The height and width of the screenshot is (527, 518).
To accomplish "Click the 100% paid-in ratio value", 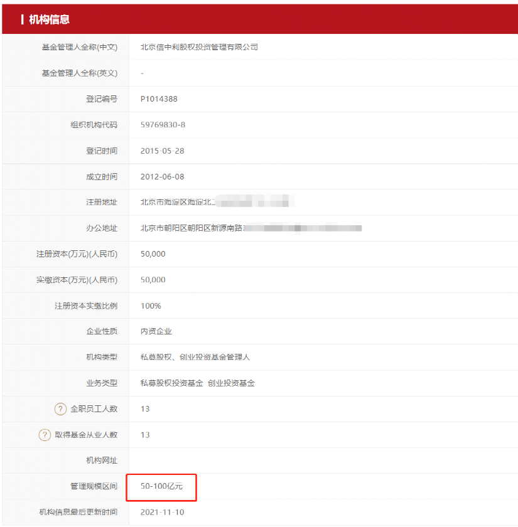I will pos(151,306).
